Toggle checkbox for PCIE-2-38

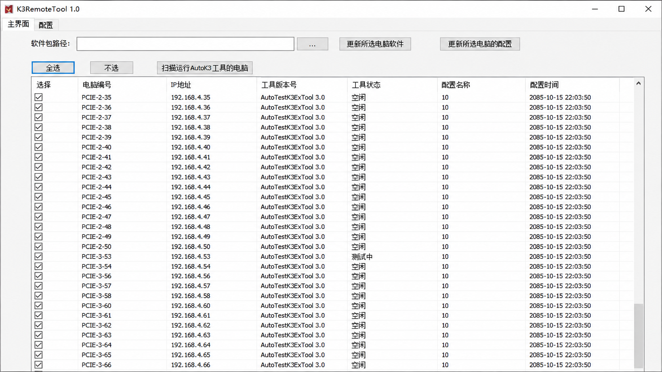tap(38, 127)
